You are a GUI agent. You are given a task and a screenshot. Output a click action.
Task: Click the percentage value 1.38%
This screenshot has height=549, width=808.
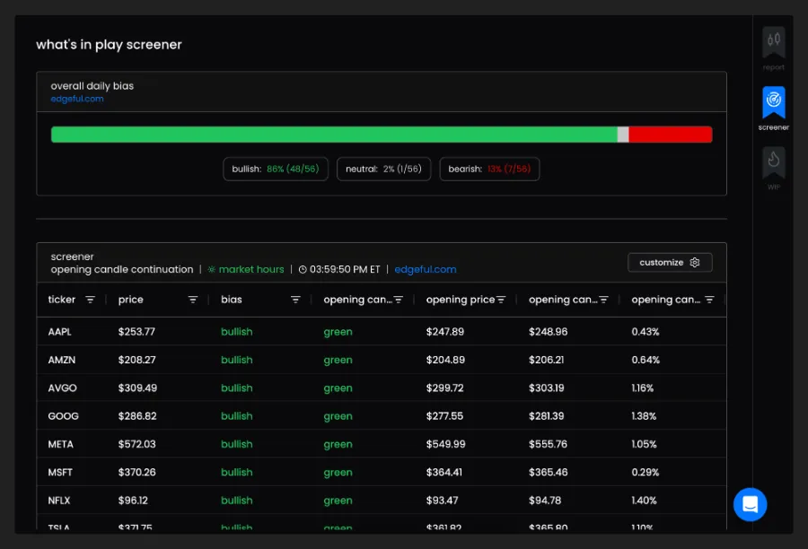pyautogui.click(x=644, y=416)
